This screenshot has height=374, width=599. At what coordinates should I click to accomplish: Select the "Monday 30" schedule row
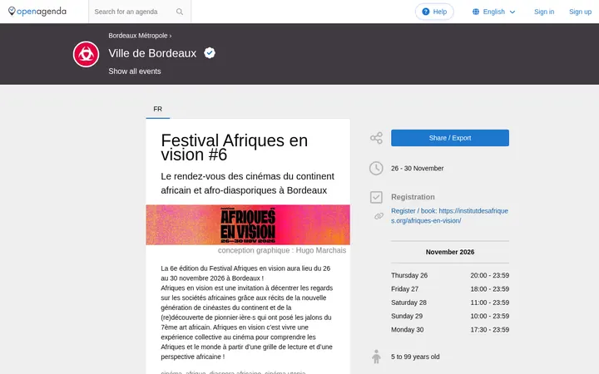(449, 330)
